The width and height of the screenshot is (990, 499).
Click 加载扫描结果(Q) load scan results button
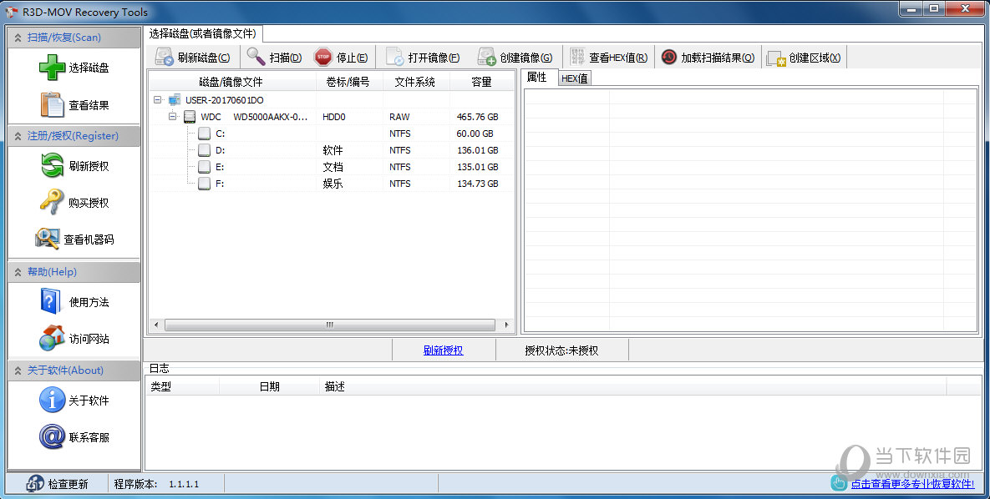[x=708, y=58]
